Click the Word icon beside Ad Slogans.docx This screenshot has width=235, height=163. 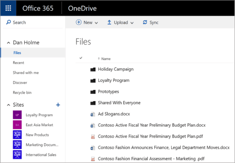pos(93,114)
